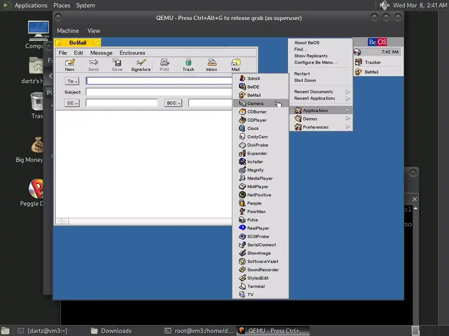
Task: Open QEMU Machine menu
Action: 68,31
